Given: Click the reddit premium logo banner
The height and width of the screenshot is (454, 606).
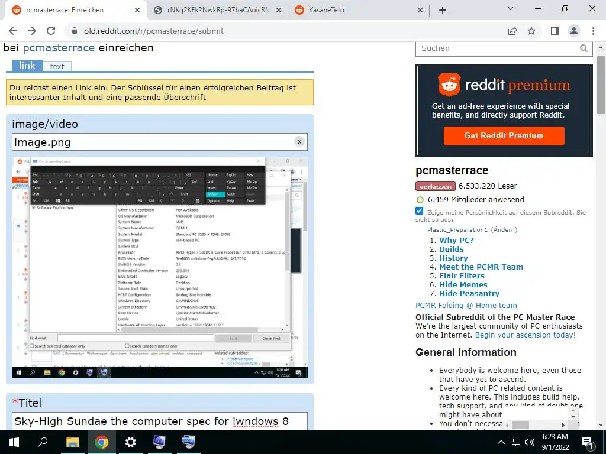Looking at the screenshot, I should tap(504, 85).
